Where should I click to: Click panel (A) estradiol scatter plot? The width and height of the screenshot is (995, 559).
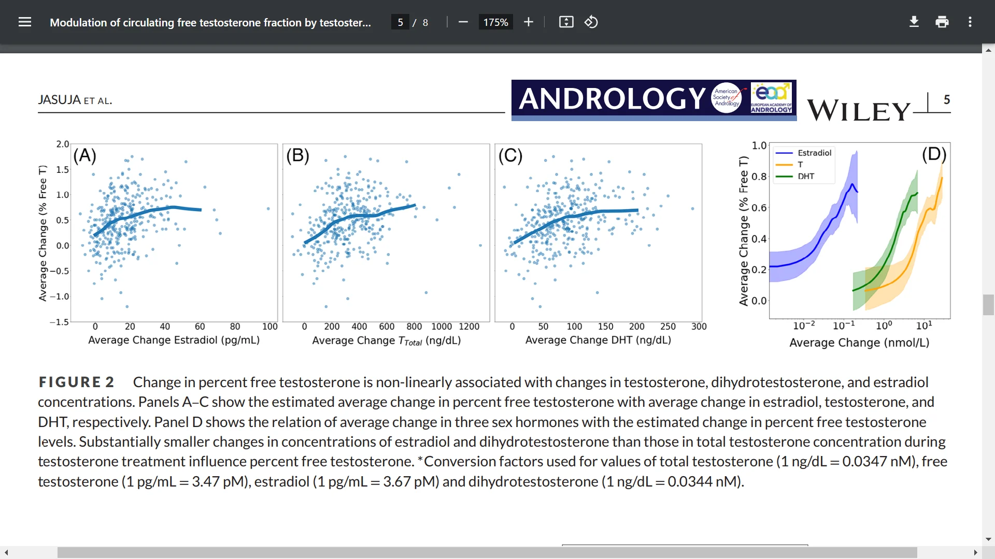[x=174, y=232]
